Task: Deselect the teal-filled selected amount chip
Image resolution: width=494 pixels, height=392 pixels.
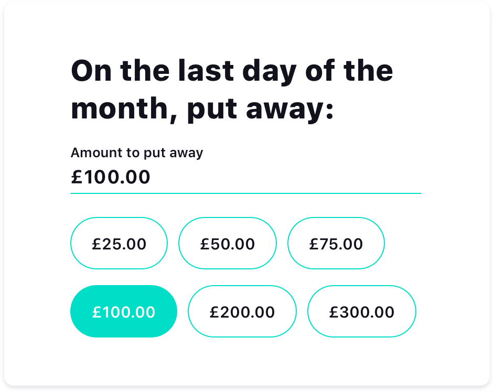Action: pyautogui.click(x=124, y=311)
